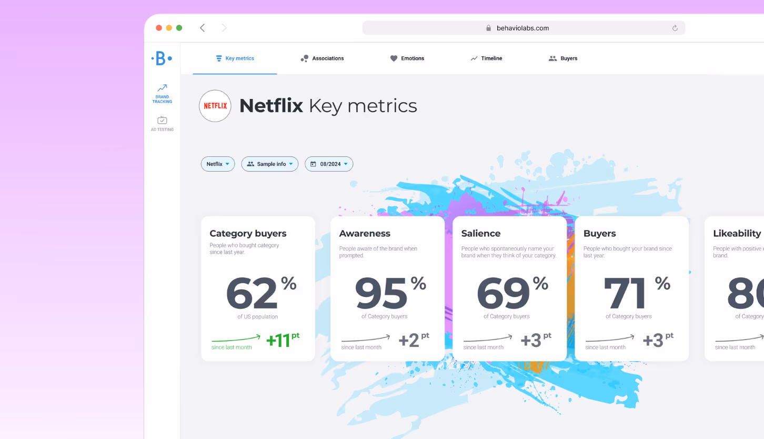The width and height of the screenshot is (764, 439).
Task: Click the bubbles icon on Associations tab
Action: pyautogui.click(x=305, y=58)
